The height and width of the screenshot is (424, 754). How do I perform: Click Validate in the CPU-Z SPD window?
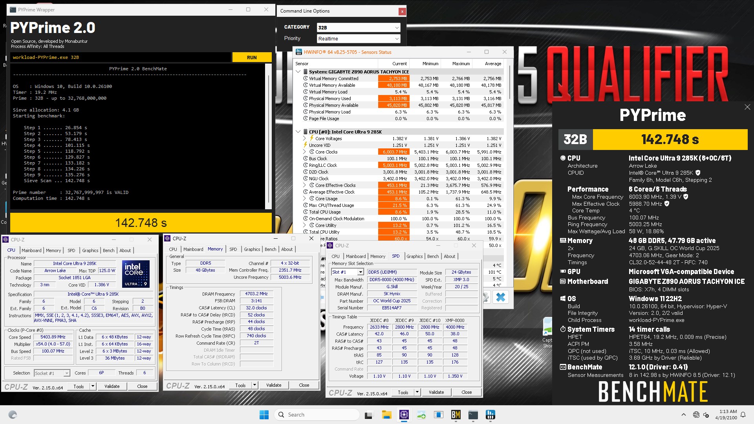(436, 392)
